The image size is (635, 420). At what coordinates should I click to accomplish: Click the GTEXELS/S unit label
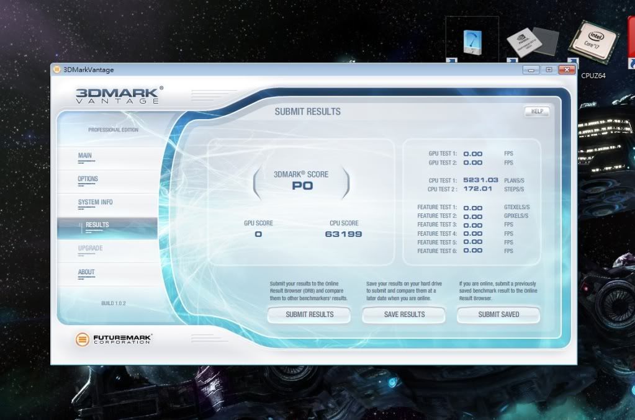tap(516, 207)
